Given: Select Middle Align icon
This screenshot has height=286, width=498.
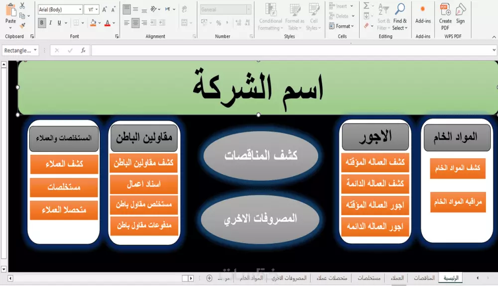Looking at the screenshot, I should click(x=135, y=9).
